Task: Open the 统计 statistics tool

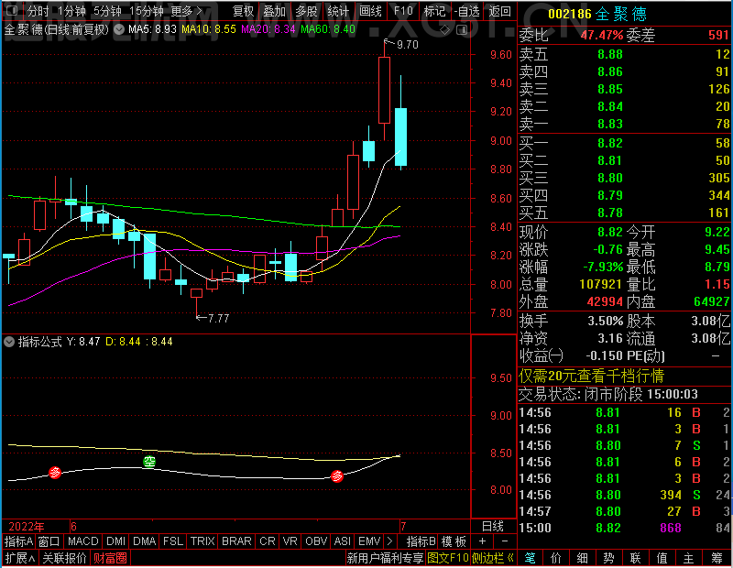Action: 338,11
